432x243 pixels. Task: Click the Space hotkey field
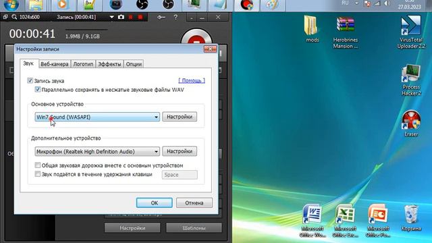(180, 175)
